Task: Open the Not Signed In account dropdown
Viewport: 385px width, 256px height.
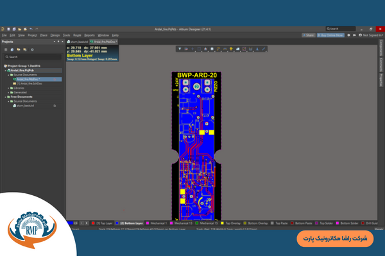Action: 370,35
